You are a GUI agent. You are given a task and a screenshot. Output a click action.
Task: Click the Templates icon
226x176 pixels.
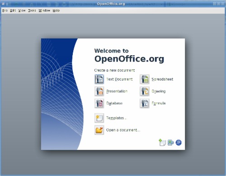(x=99, y=118)
